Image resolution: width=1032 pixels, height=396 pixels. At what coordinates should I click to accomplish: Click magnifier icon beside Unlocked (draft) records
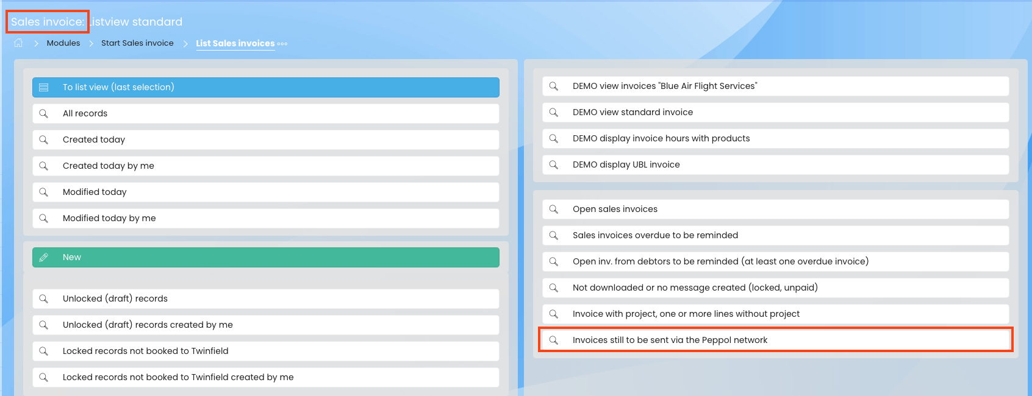click(x=44, y=299)
